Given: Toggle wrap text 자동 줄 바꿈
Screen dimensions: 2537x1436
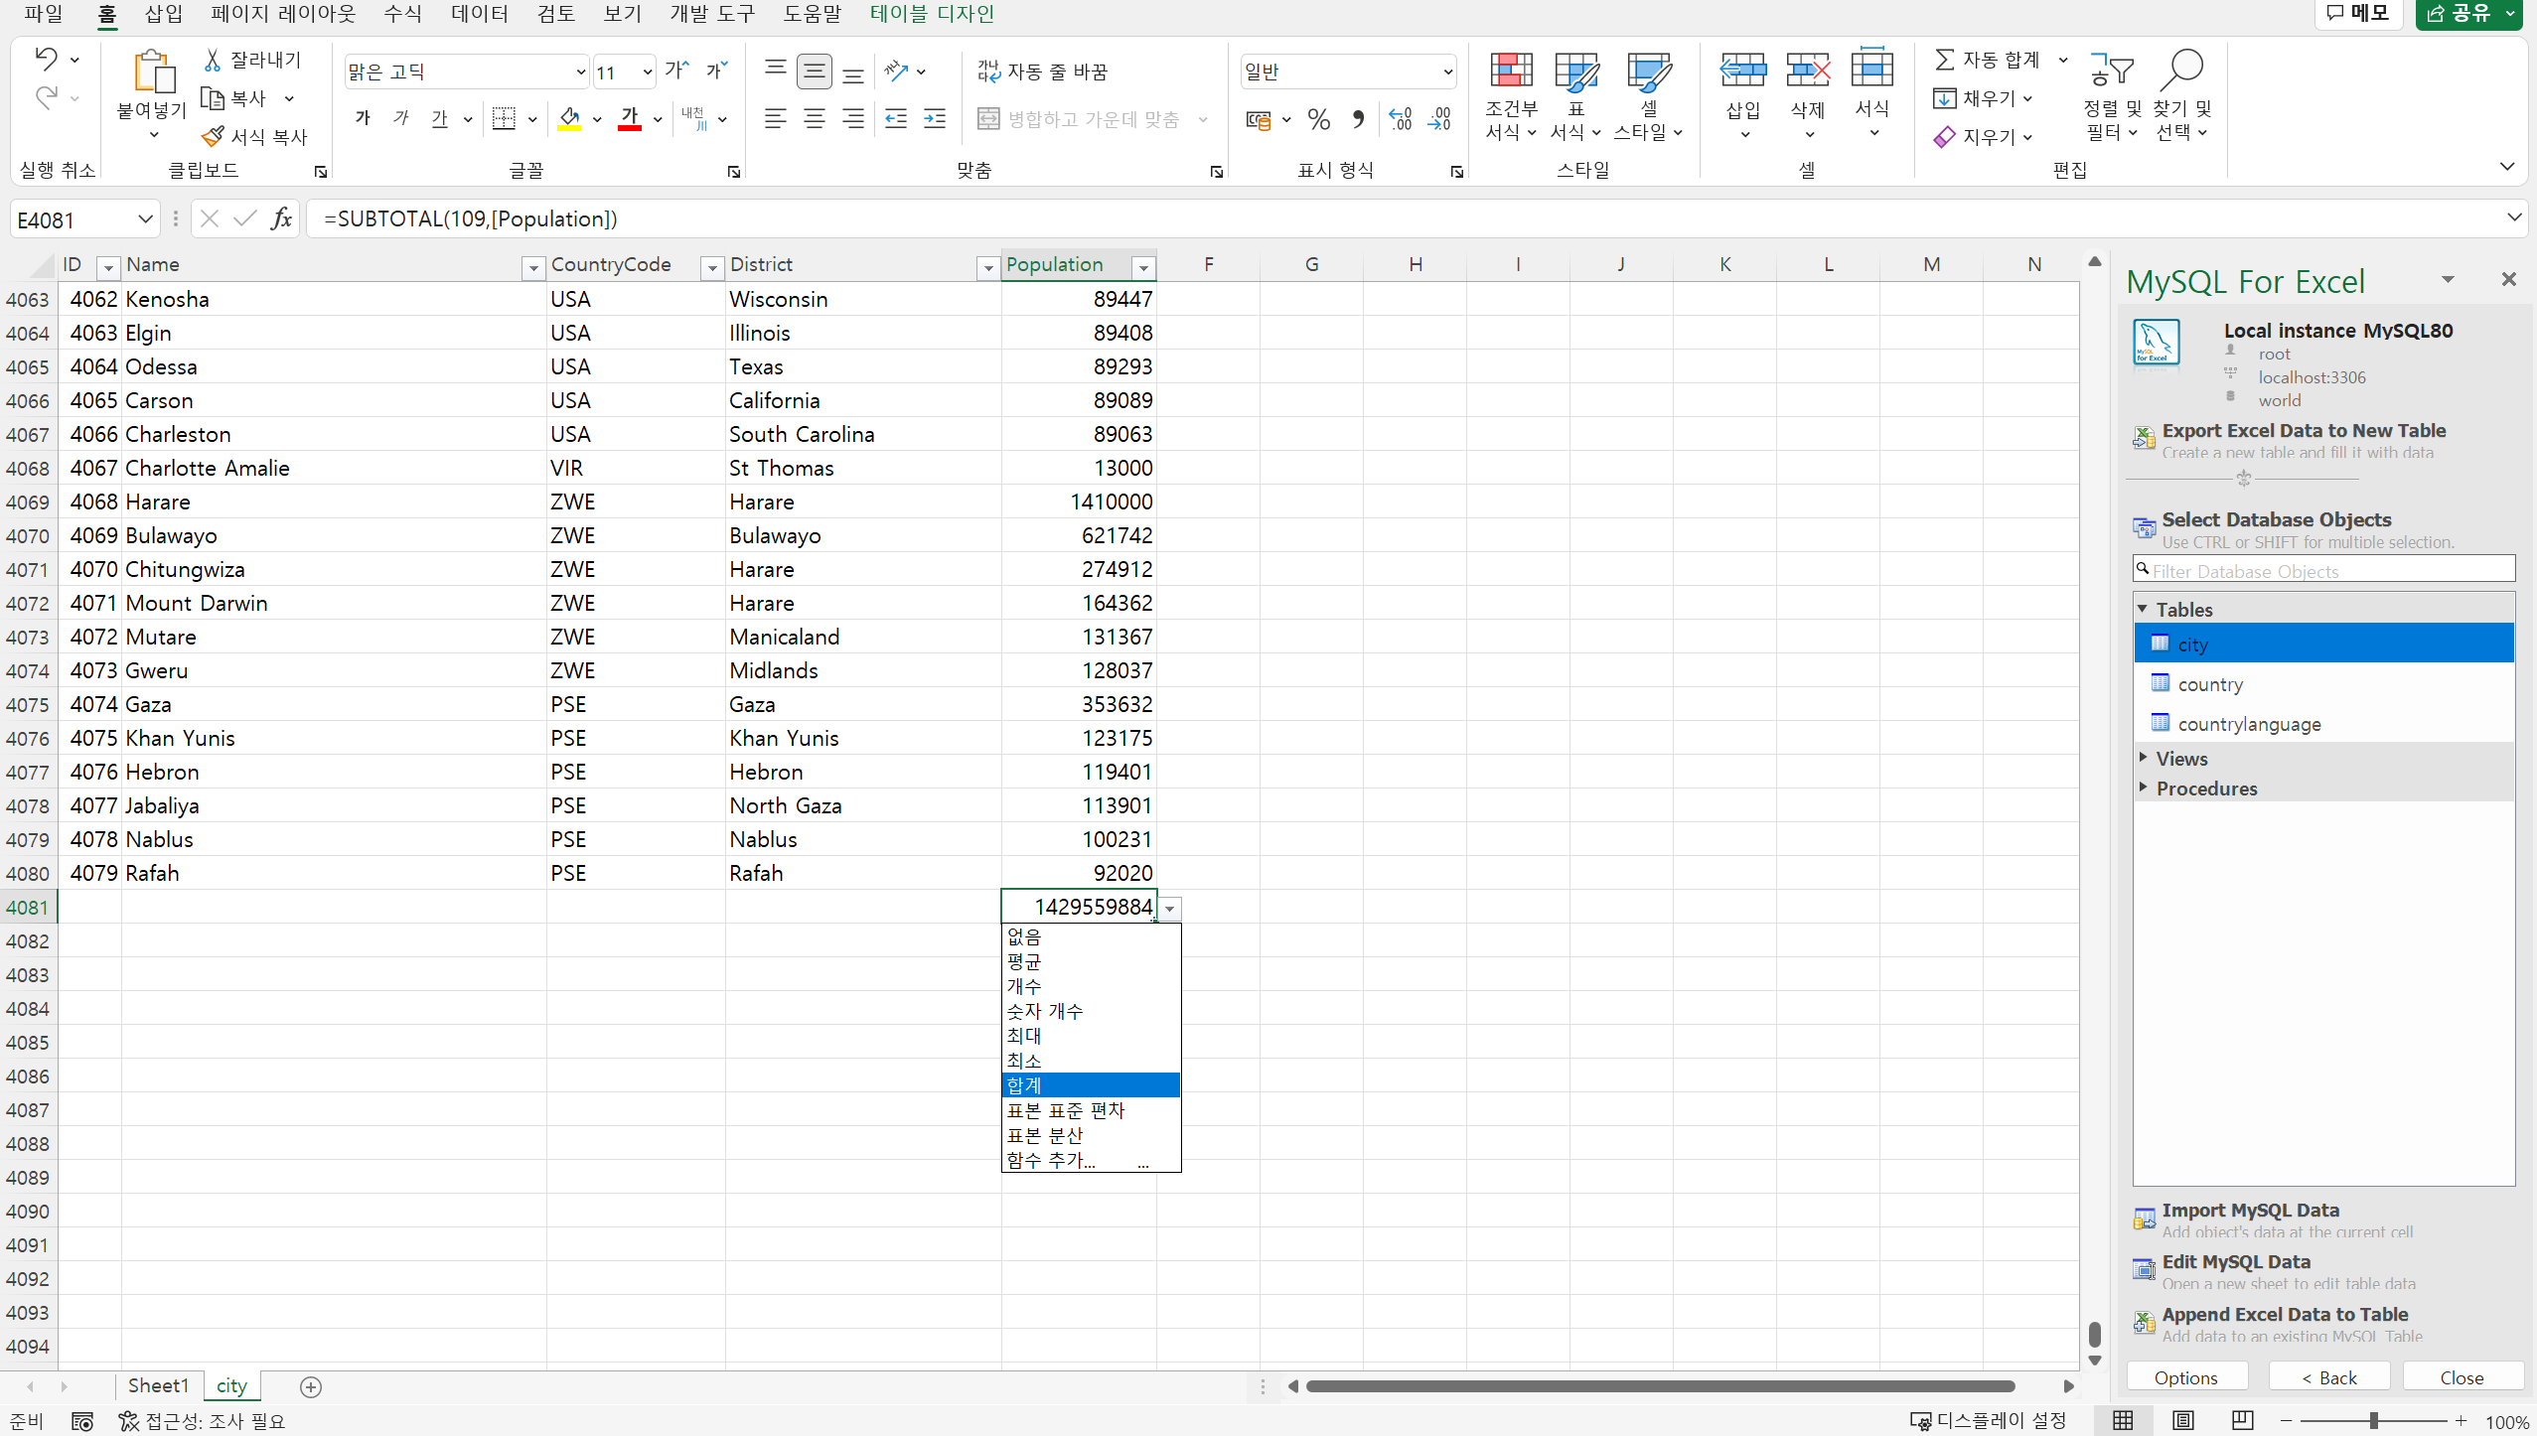Looking at the screenshot, I should pos(1042,72).
